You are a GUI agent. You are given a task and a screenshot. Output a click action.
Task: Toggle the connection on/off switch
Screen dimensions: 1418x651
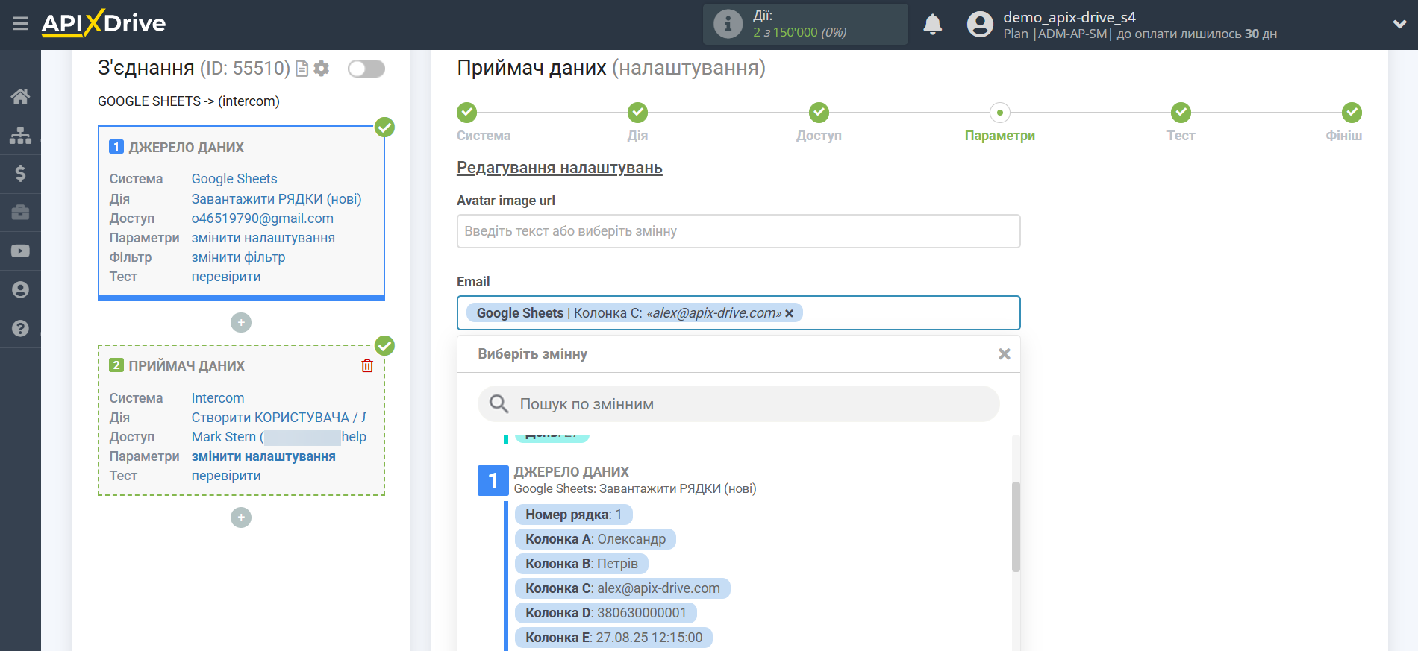point(366,69)
